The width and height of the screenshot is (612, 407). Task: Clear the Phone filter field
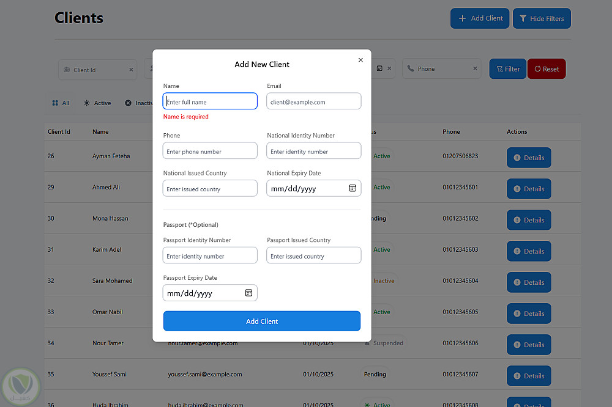tap(475, 68)
